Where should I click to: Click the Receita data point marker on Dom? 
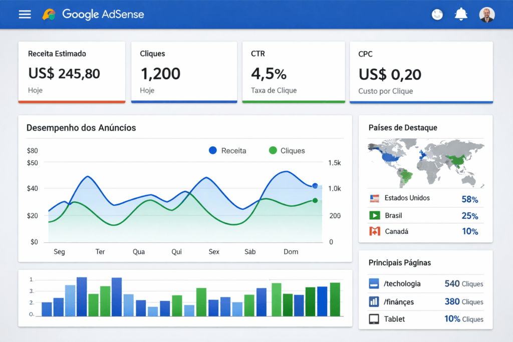coord(315,186)
